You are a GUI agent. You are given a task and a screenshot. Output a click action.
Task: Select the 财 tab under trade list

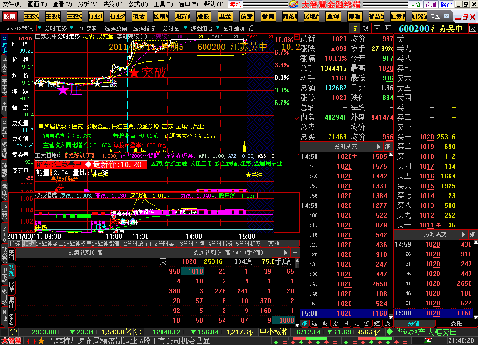tap(325, 324)
